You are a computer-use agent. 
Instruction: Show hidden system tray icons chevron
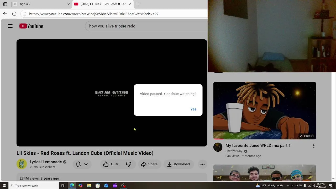point(288,186)
